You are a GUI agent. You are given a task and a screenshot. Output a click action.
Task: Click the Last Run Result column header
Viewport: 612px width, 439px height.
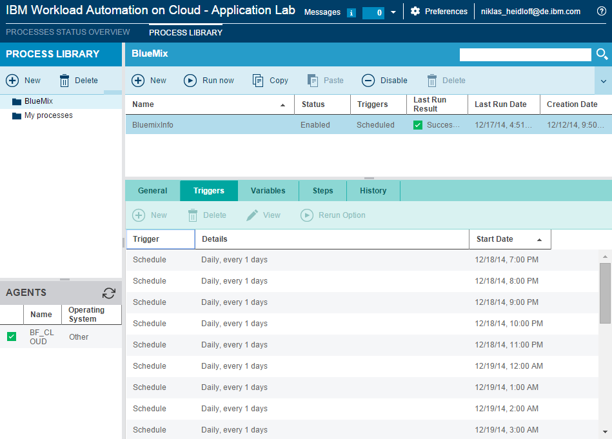click(437, 104)
